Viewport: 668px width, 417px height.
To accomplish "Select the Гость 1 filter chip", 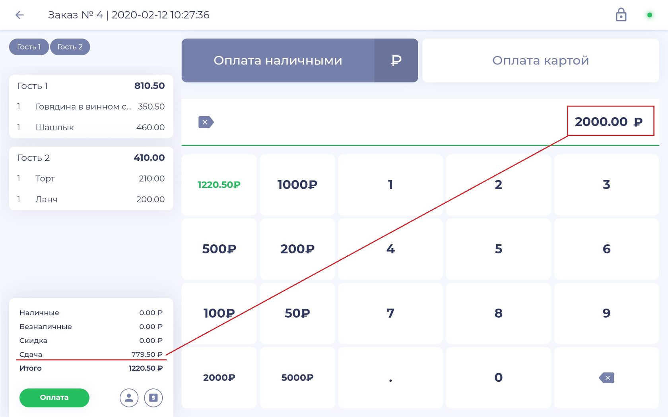I will pyautogui.click(x=29, y=47).
